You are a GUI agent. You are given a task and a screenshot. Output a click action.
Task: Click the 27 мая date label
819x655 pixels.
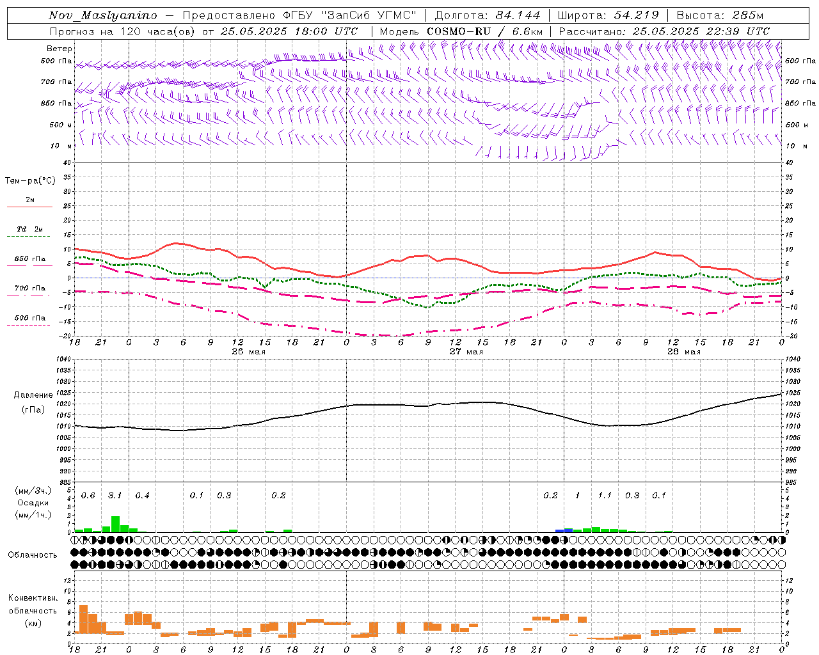[466, 352]
